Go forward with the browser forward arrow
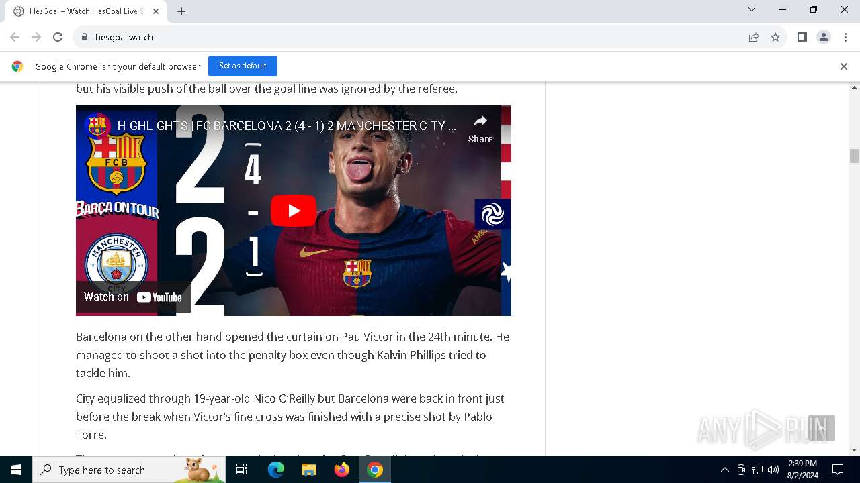This screenshot has height=483, width=860. tap(36, 37)
